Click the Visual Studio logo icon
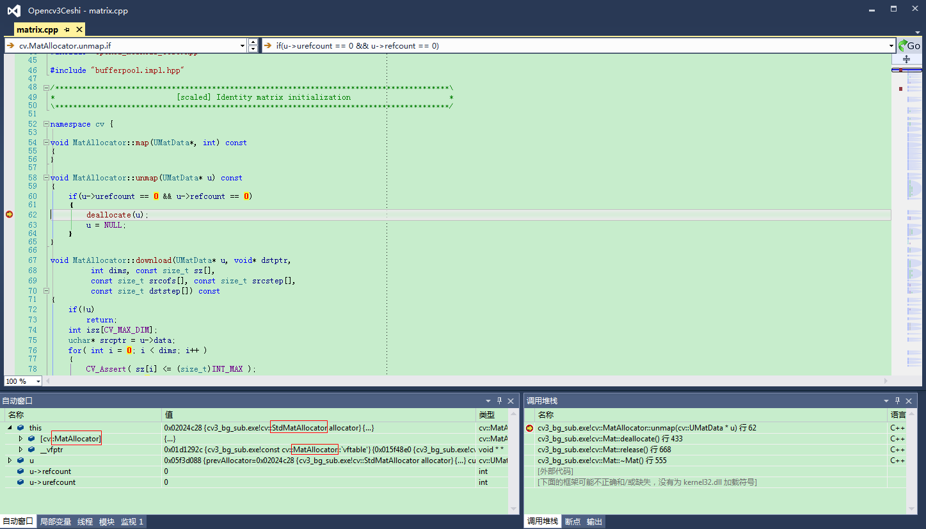Screen dimensions: 926x529 [13, 10]
